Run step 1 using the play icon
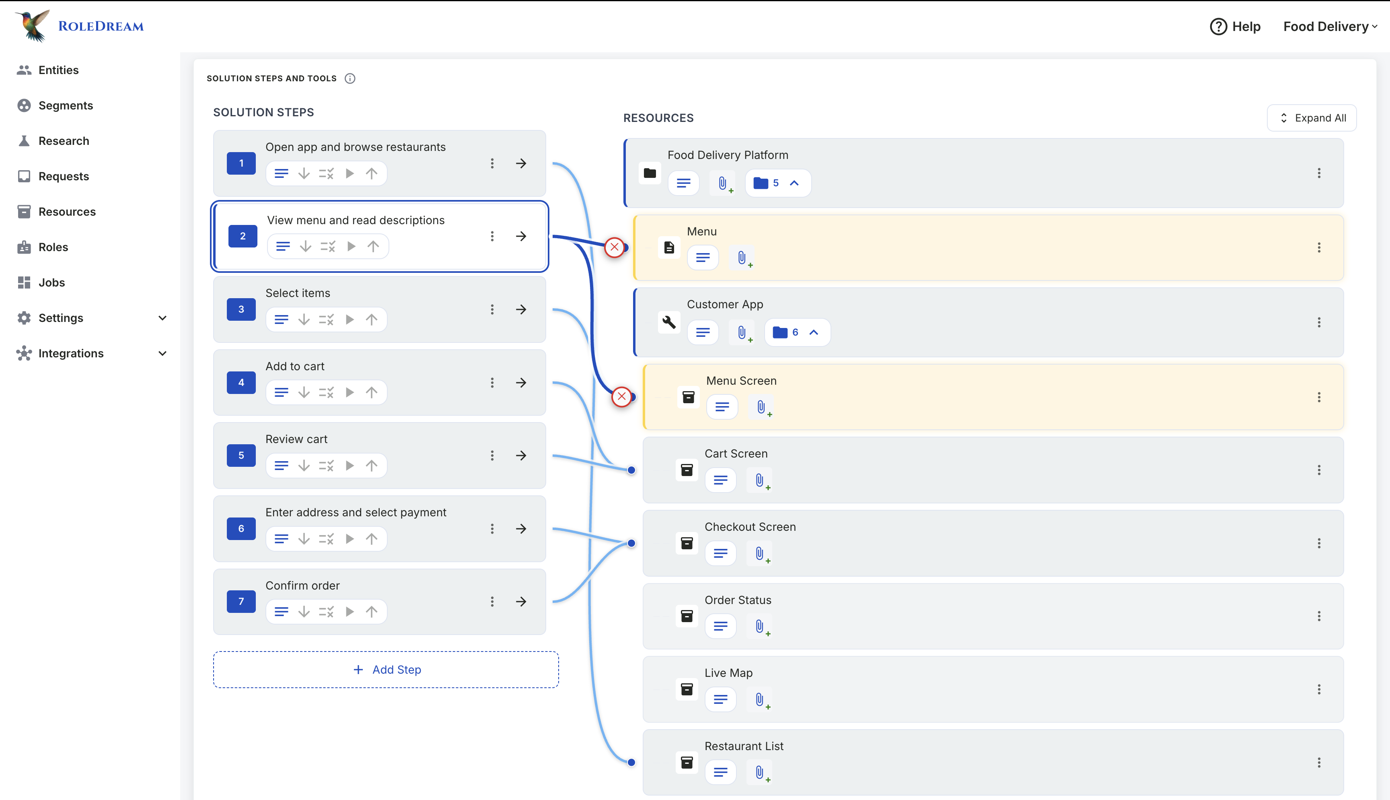Viewport: 1390px width, 800px height. pos(350,173)
